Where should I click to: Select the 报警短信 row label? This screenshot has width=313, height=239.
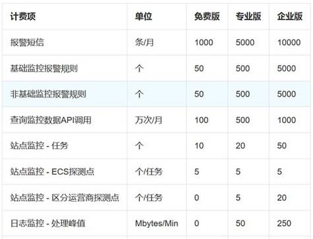pyautogui.click(x=27, y=42)
